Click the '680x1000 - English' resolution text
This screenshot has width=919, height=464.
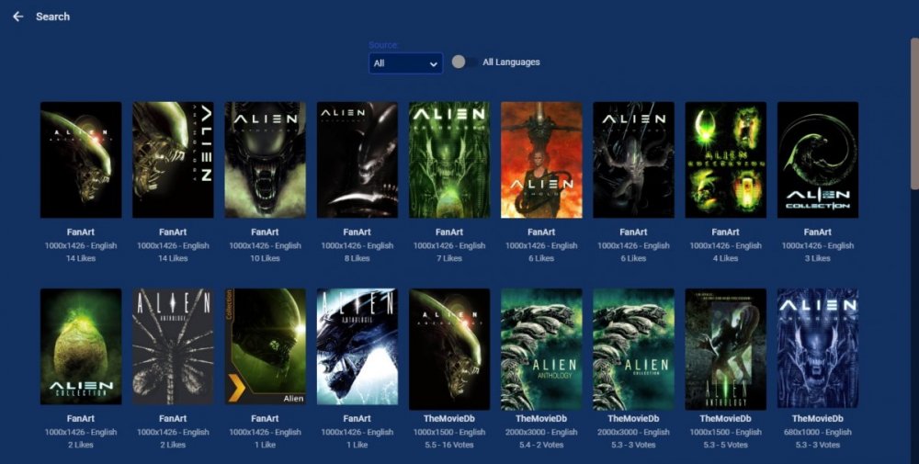tap(818, 433)
